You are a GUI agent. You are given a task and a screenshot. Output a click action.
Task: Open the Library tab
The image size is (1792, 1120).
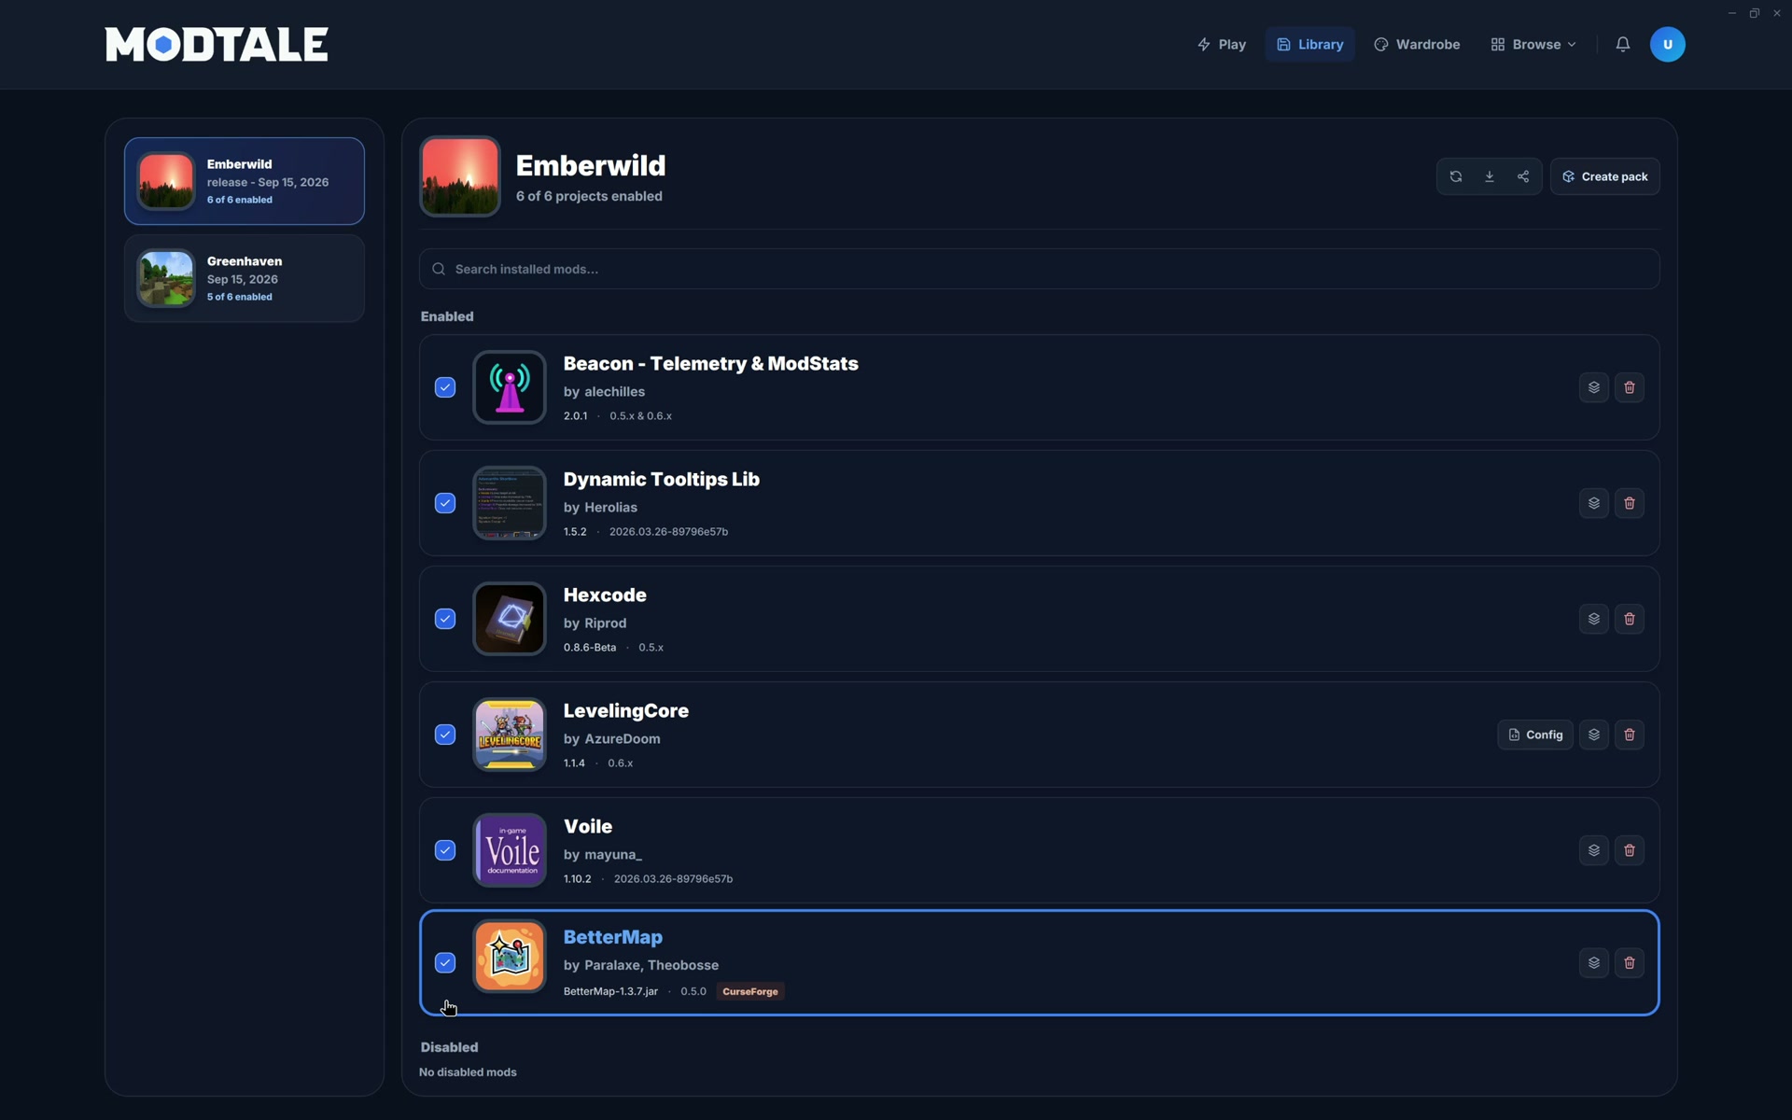tap(1309, 44)
